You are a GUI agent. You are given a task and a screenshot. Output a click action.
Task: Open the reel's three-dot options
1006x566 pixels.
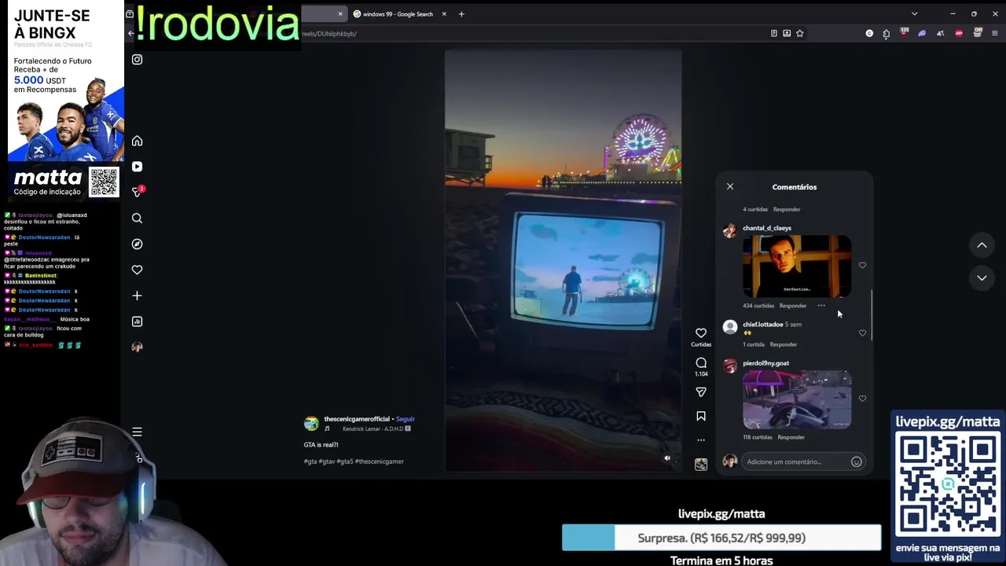[701, 439]
